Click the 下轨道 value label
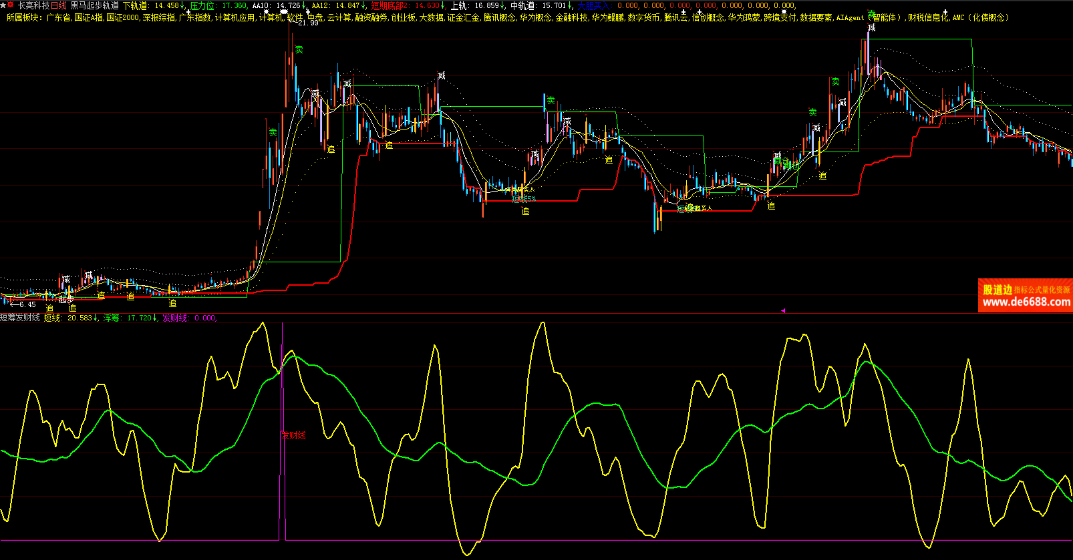Viewport: 1073px width, 560px height. click(x=135, y=5)
